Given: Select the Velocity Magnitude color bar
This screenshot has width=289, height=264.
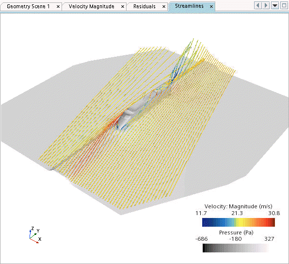Looking at the screenshot, I should 239,222.
